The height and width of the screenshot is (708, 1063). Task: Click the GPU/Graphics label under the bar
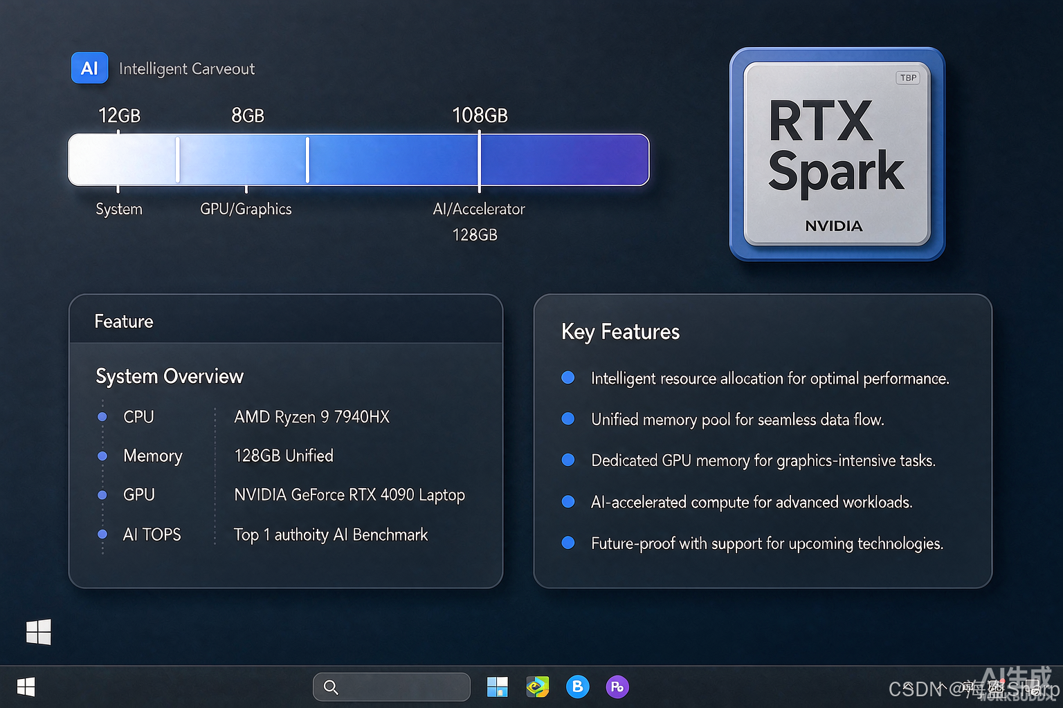click(246, 209)
